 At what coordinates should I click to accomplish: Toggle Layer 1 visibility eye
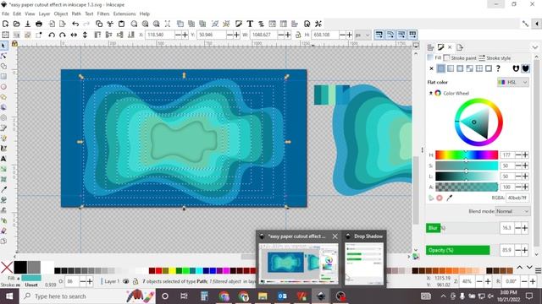click(x=126, y=281)
